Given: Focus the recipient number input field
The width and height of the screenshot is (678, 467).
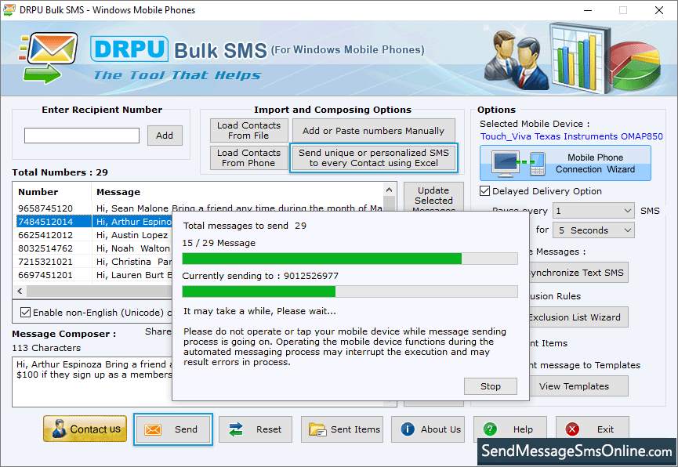Looking at the screenshot, I should (x=82, y=136).
